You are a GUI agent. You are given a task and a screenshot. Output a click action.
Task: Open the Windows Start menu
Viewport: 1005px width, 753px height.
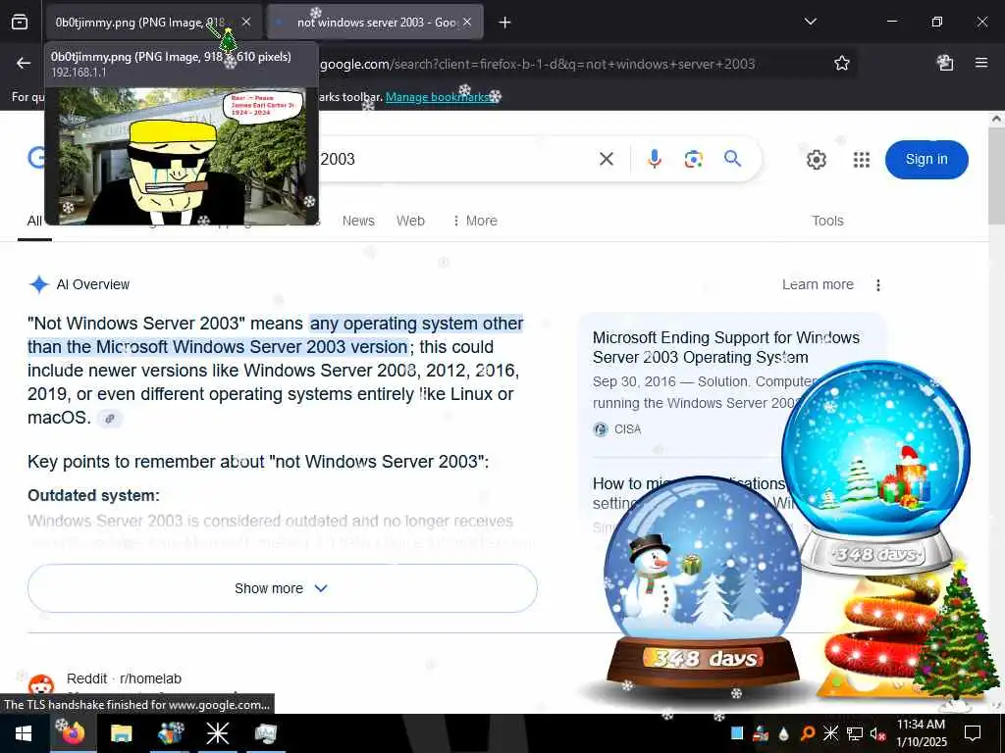coord(24,733)
